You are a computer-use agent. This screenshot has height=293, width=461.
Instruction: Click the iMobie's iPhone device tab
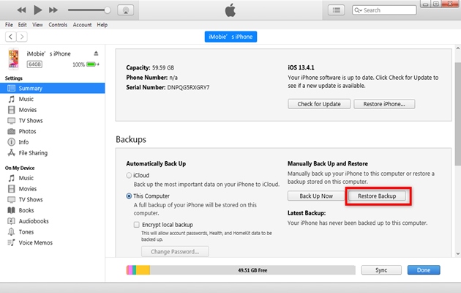coord(230,37)
